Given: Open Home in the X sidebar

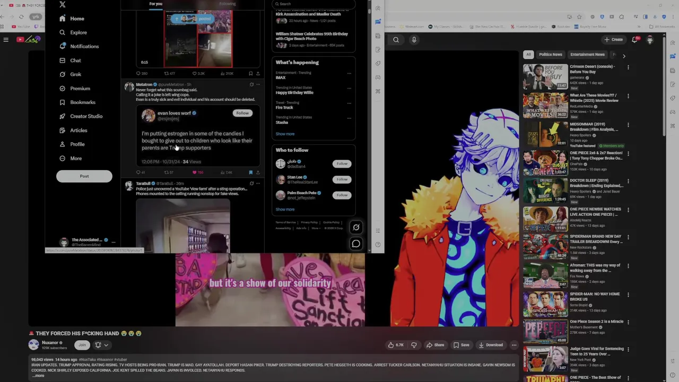Looking at the screenshot, I should pos(72,19).
